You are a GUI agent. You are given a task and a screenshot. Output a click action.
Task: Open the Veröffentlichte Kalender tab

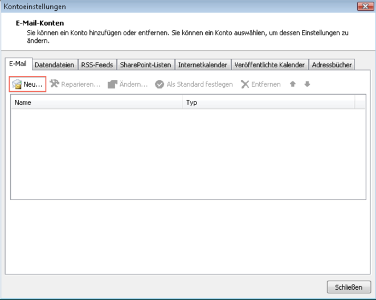269,65
